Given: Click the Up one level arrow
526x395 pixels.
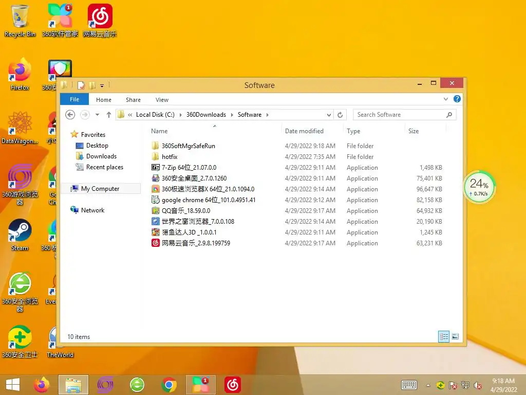Looking at the screenshot, I should coord(109,115).
